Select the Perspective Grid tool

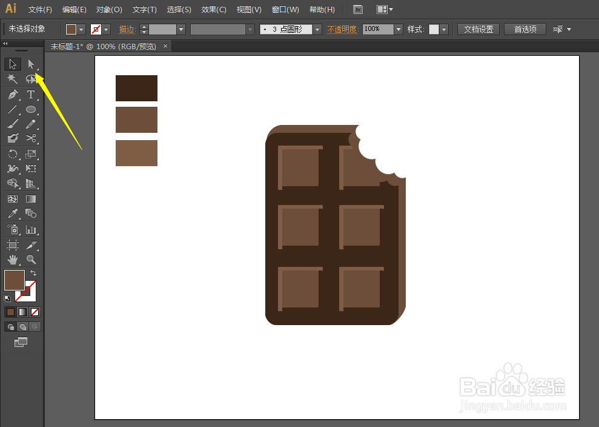tap(31, 183)
